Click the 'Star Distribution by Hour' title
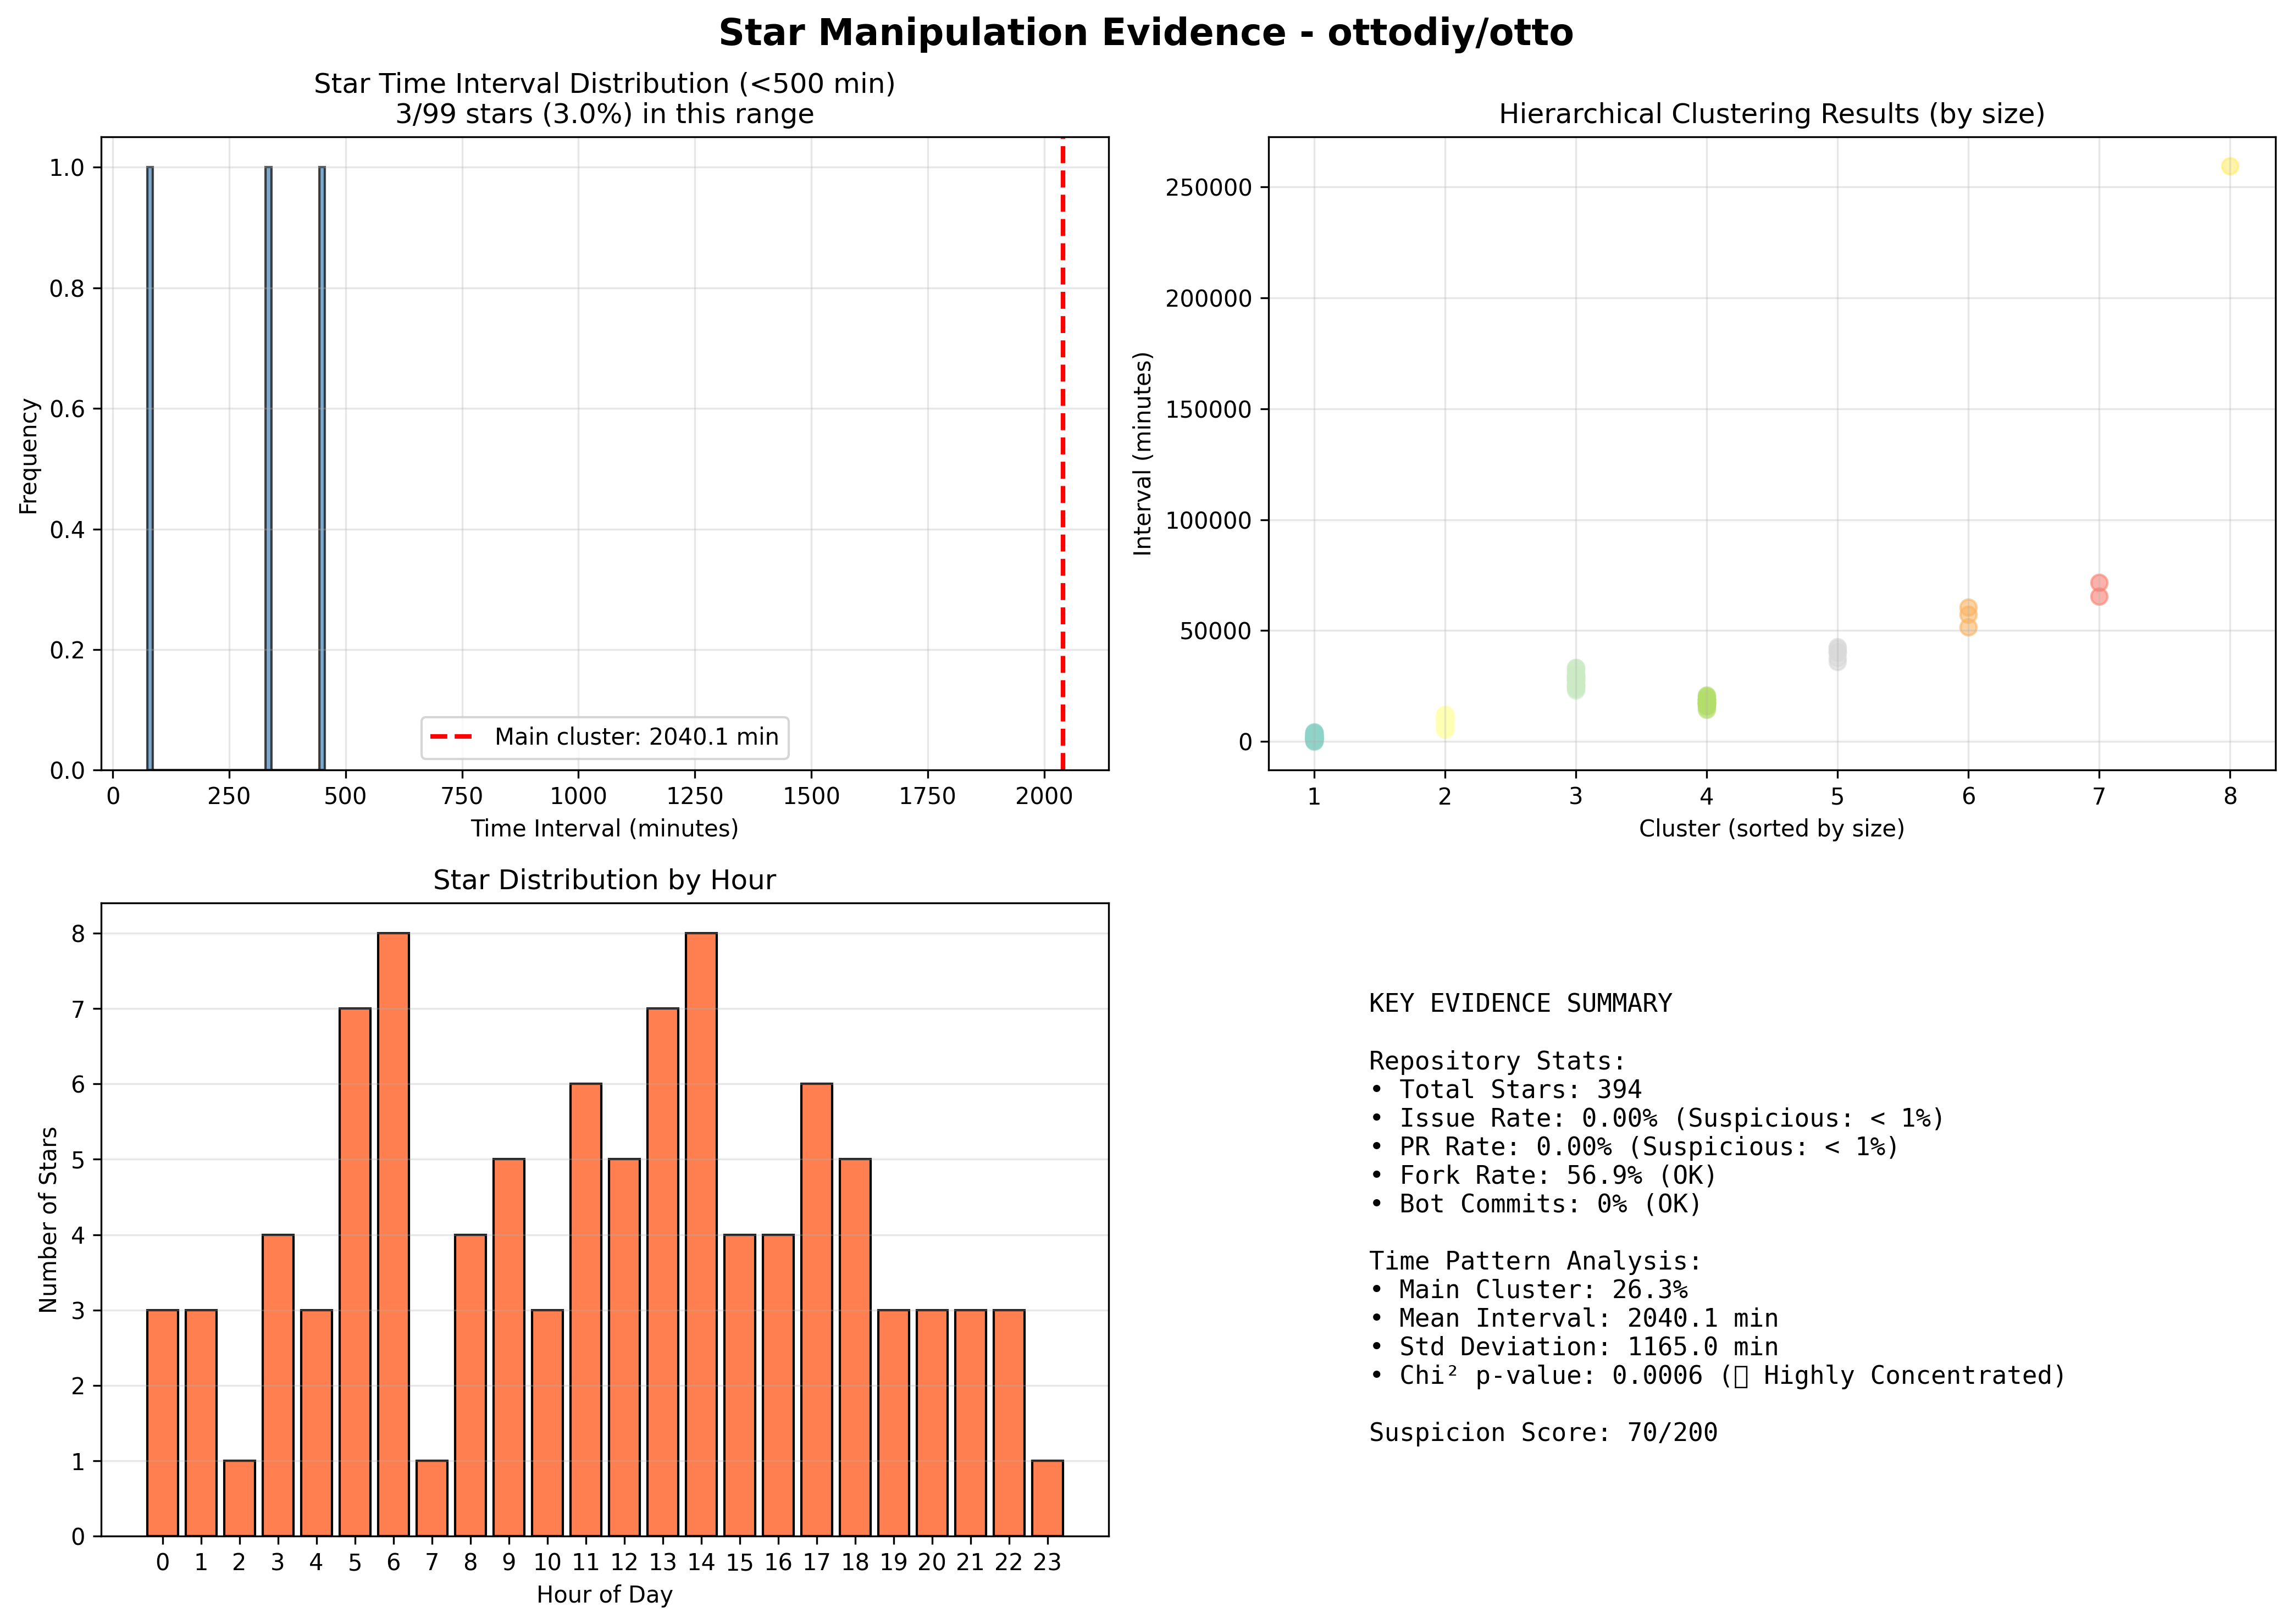Image resolution: width=2292 pixels, height=1624 pixels. click(x=604, y=880)
